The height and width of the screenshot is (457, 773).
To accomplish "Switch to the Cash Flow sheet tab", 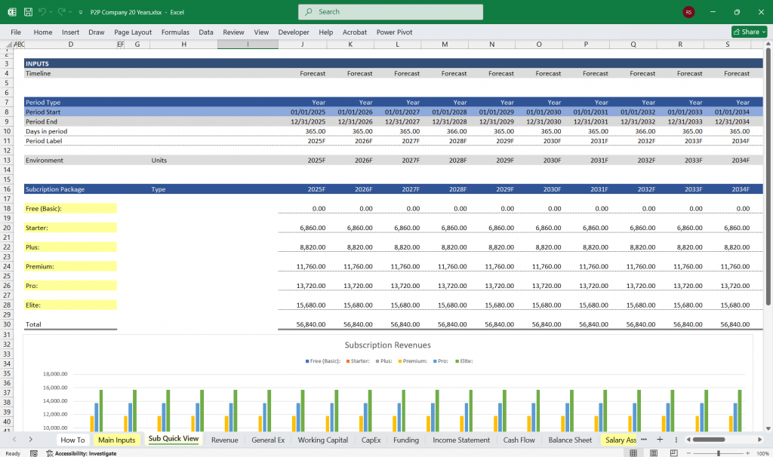I will click(x=519, y=440).
